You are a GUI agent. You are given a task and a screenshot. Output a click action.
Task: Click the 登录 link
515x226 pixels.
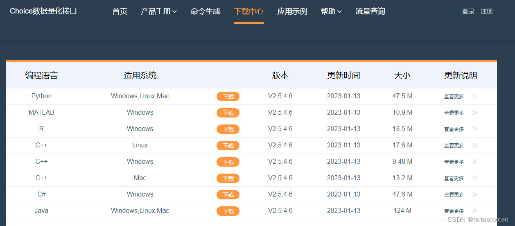tap(468, 11)
